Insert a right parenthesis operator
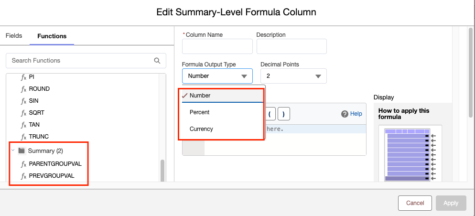Screen dimensions: 475x216 [283, 114]
